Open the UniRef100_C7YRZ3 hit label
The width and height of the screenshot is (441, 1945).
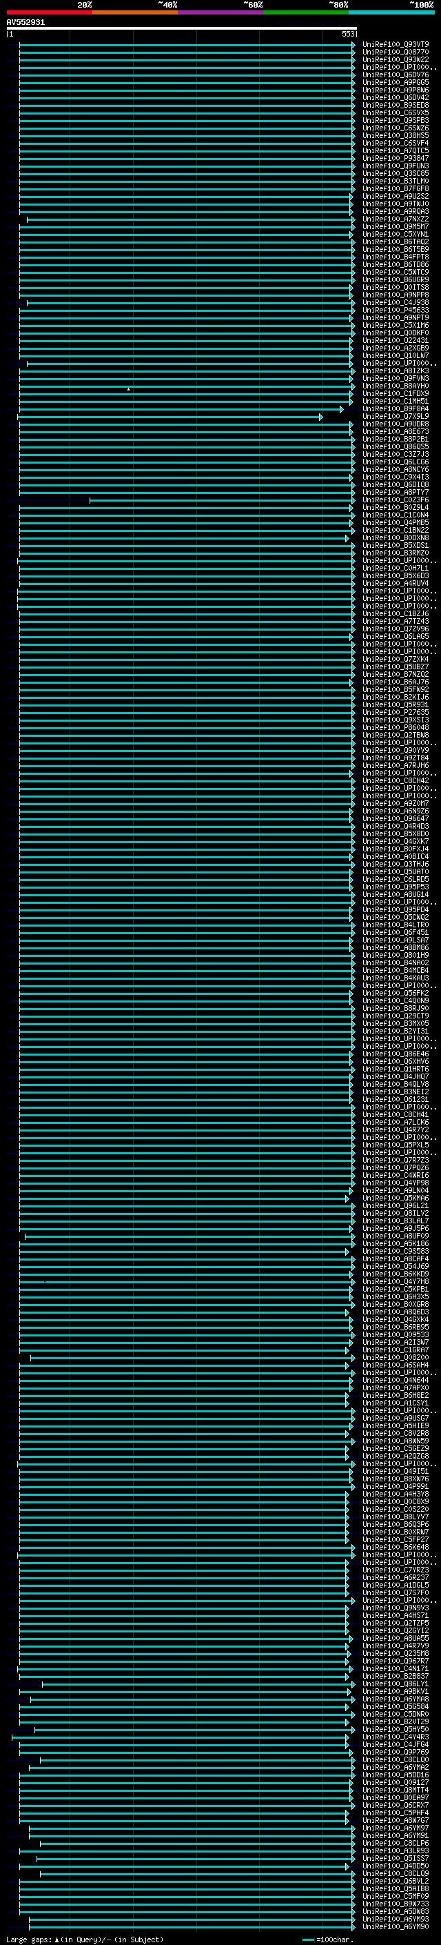396,1570
